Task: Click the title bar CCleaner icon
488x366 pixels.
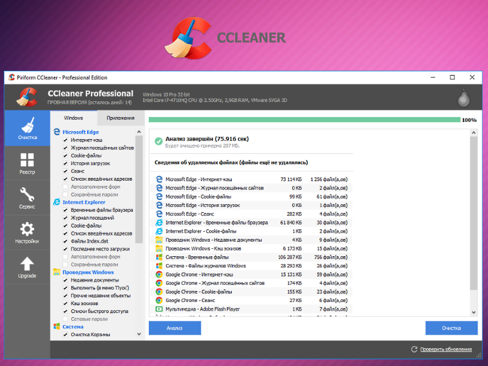Action: 12,77
